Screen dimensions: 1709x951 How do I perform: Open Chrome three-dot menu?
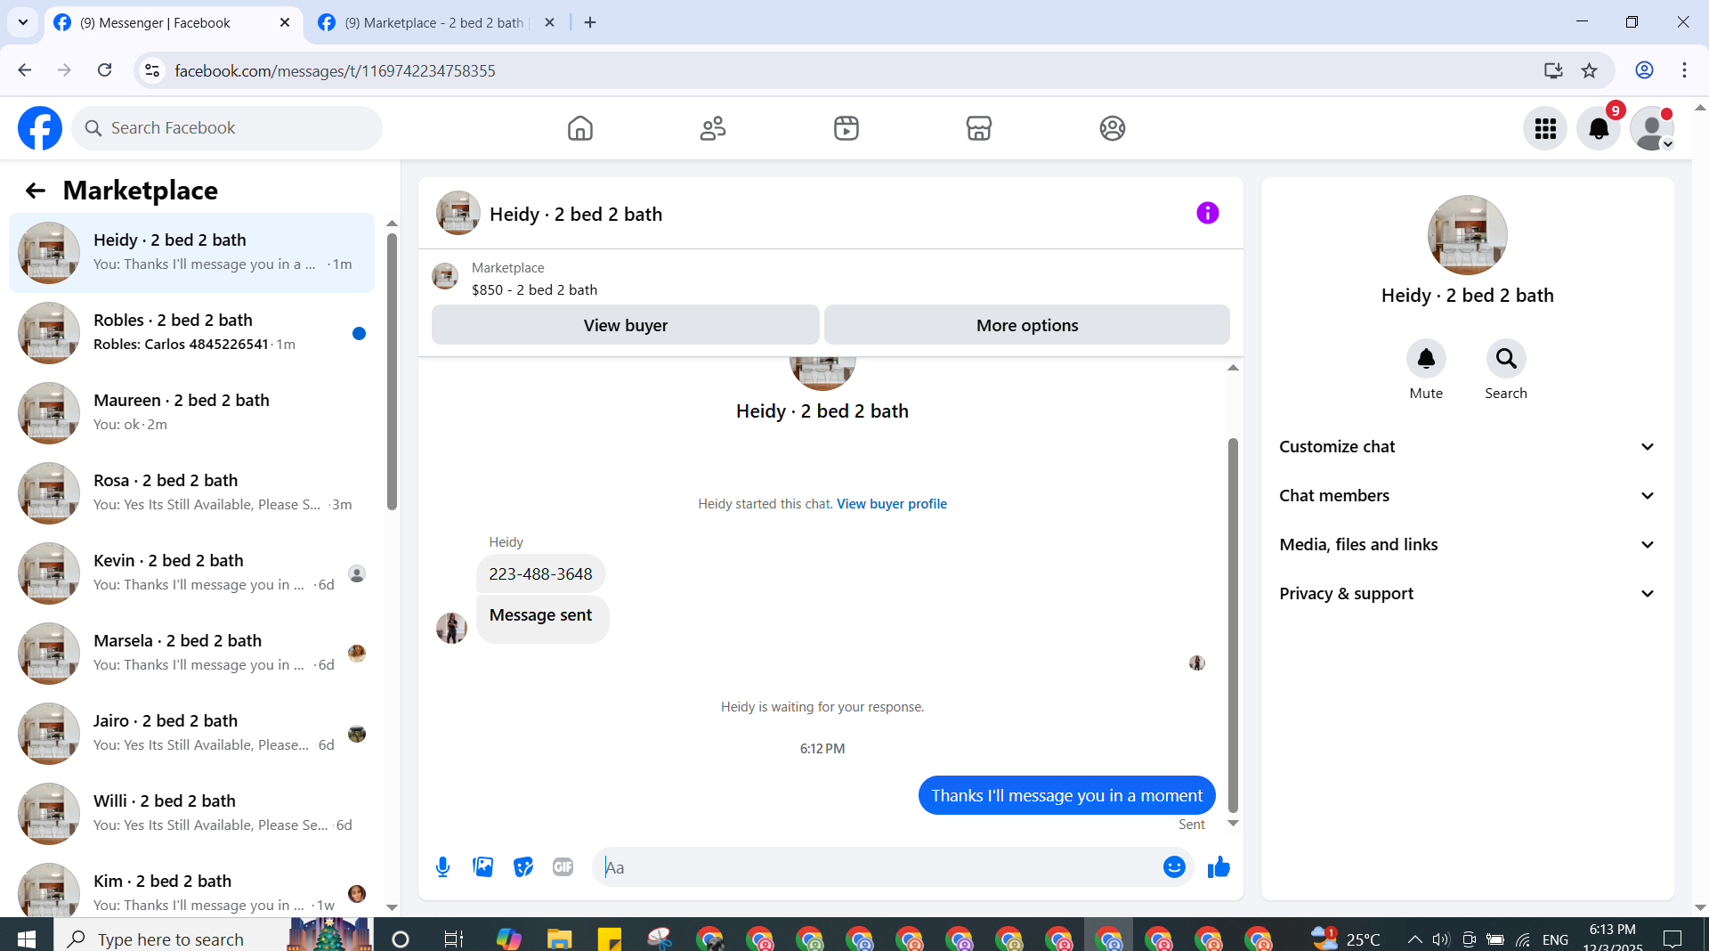pos(1684,70)
